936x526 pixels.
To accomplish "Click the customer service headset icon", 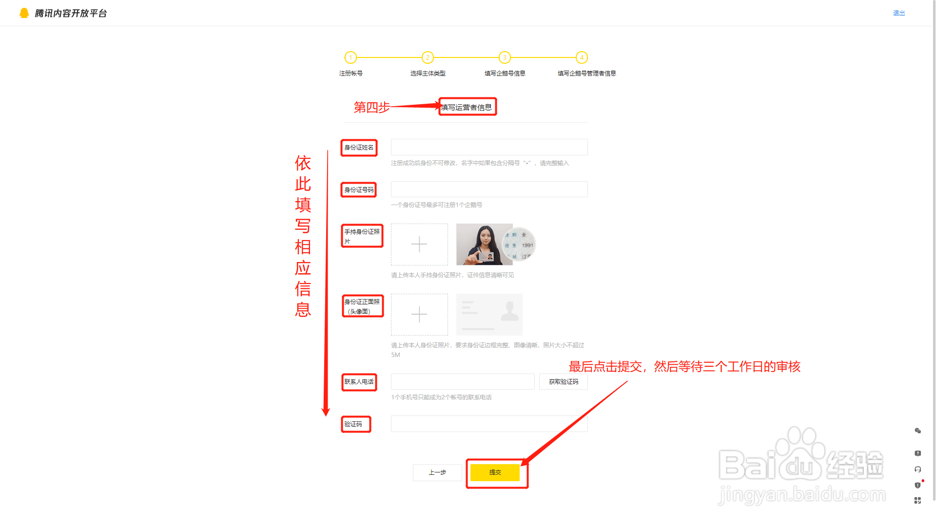I will (917, 470).
